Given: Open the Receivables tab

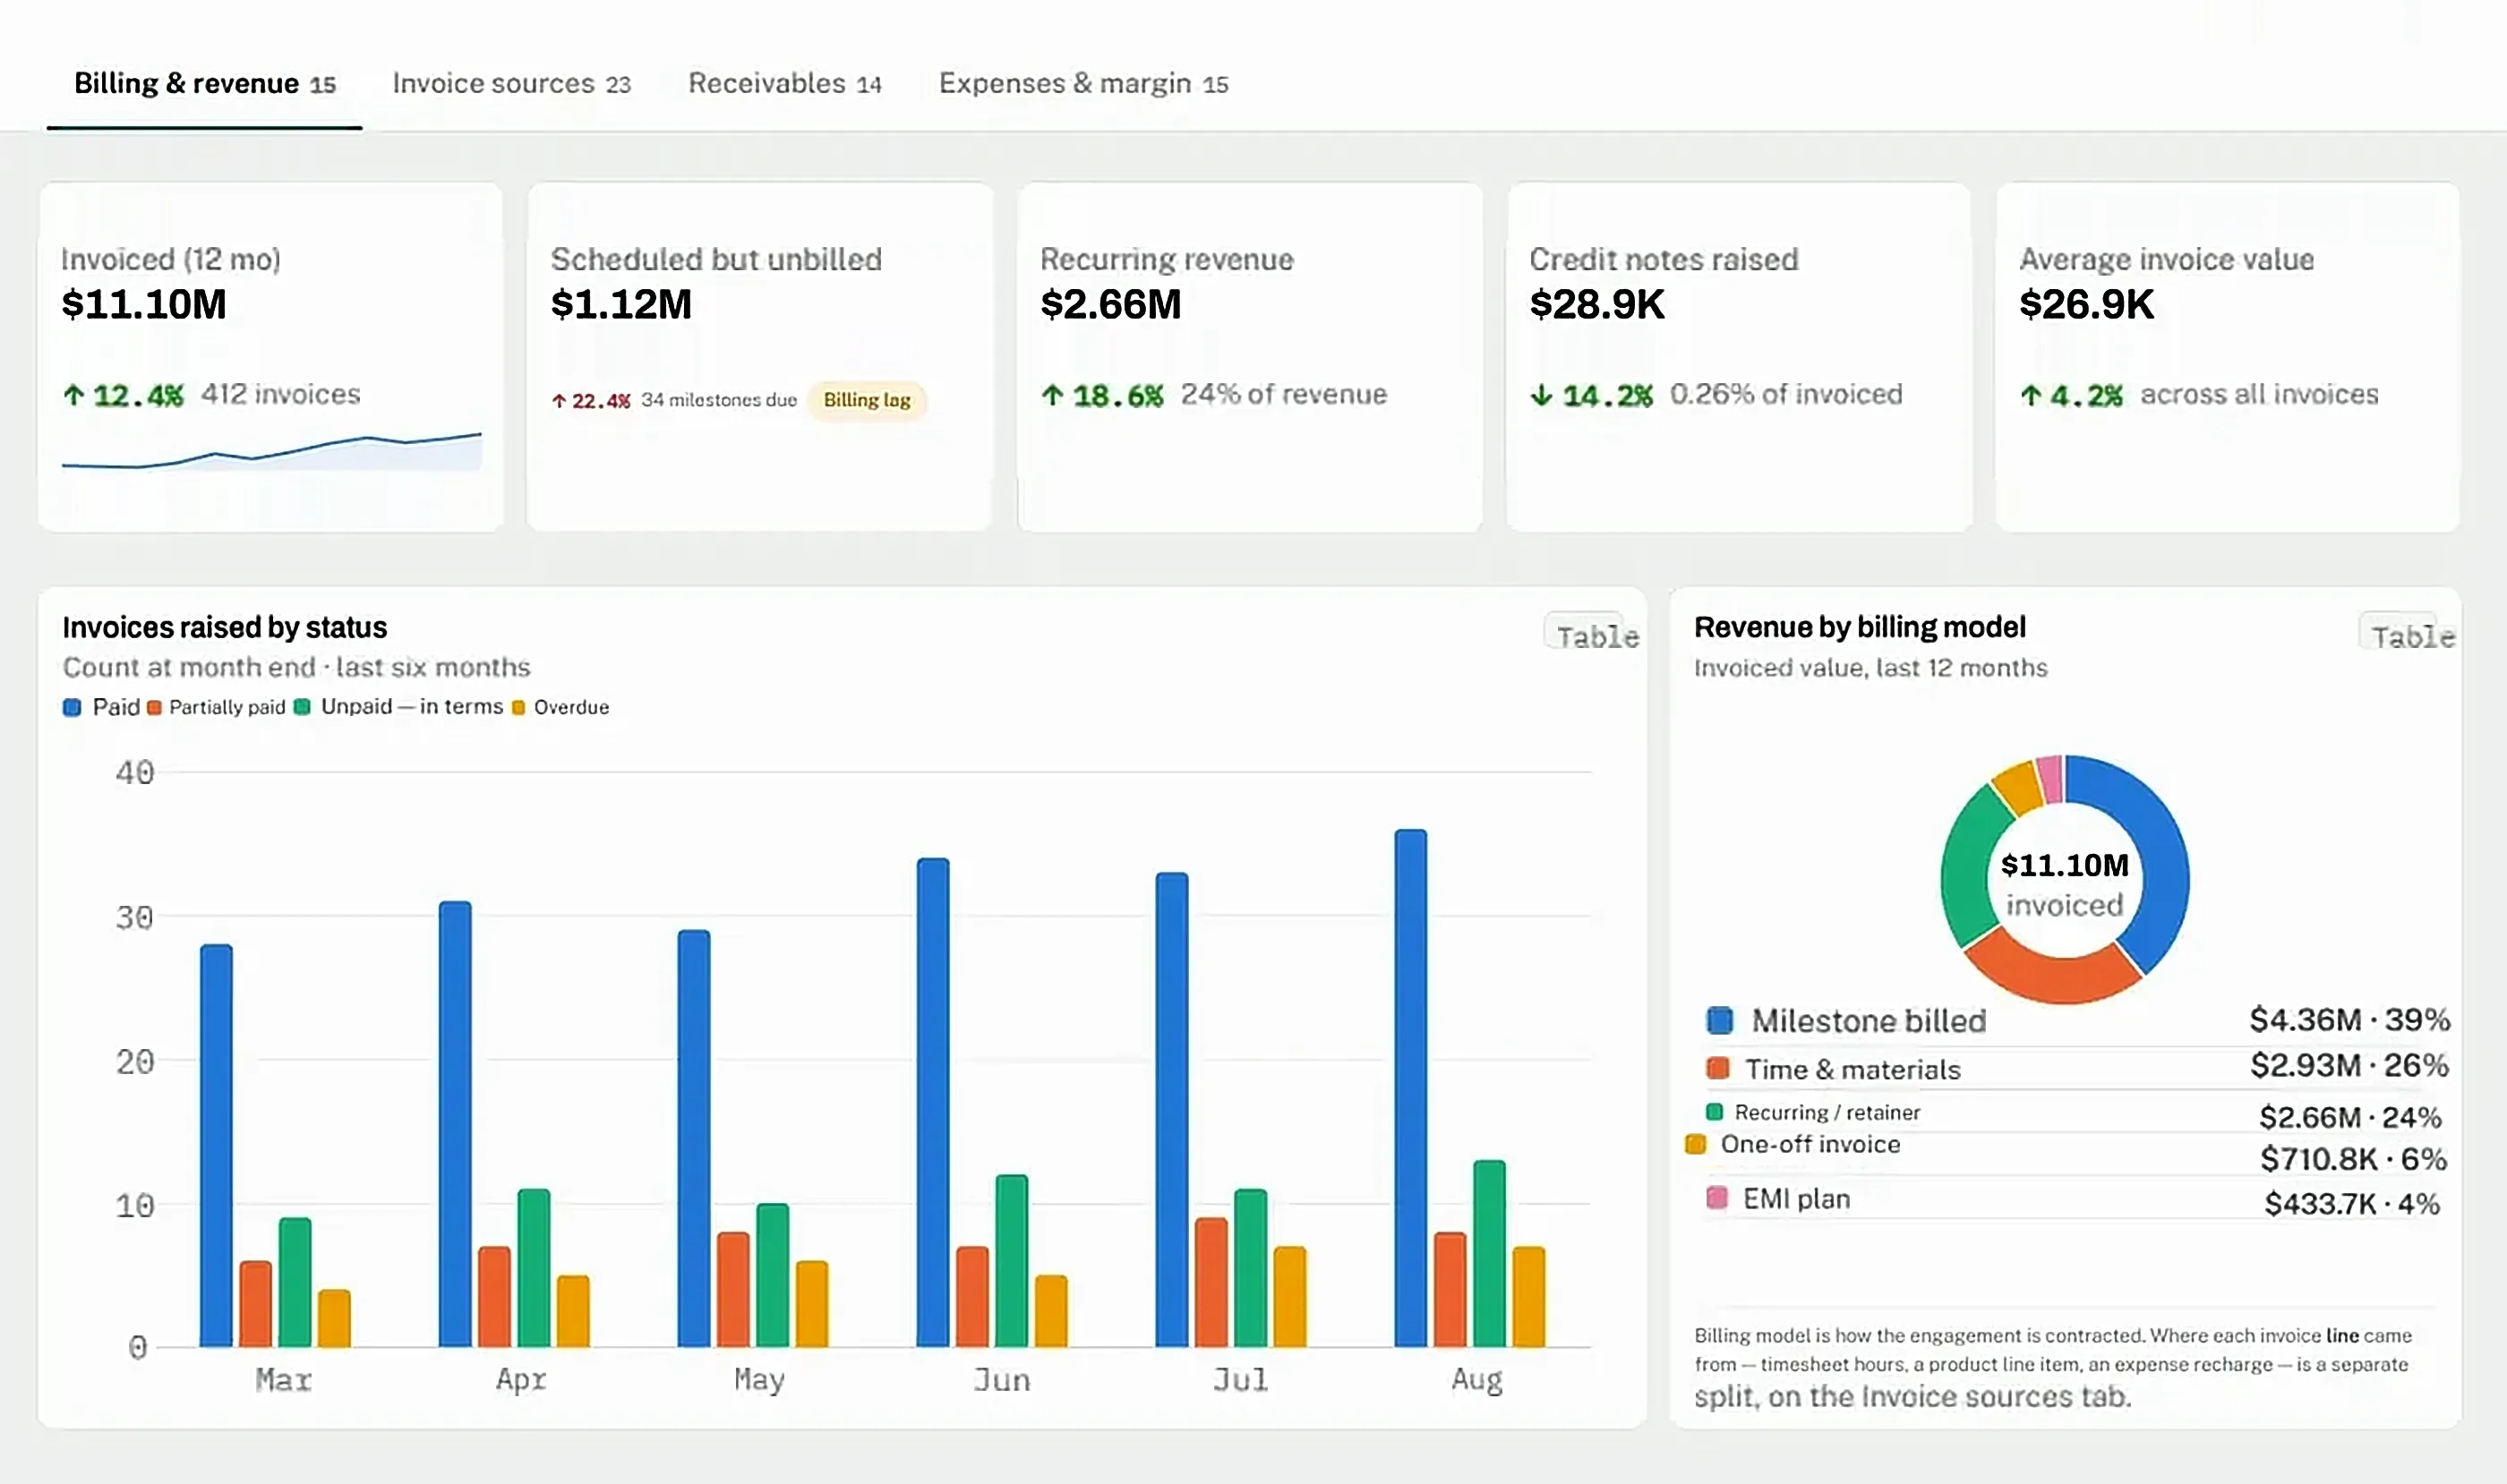Looking at the screenshot, I should click(784, 84).
